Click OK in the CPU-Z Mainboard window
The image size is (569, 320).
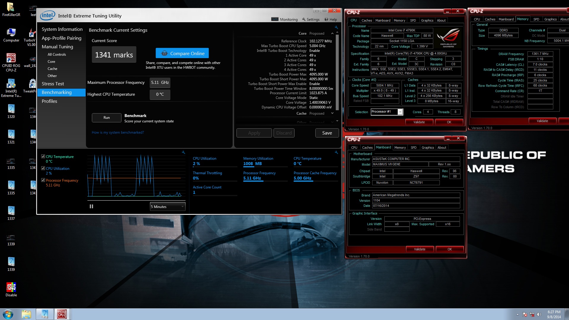click(x=450, y=249)
